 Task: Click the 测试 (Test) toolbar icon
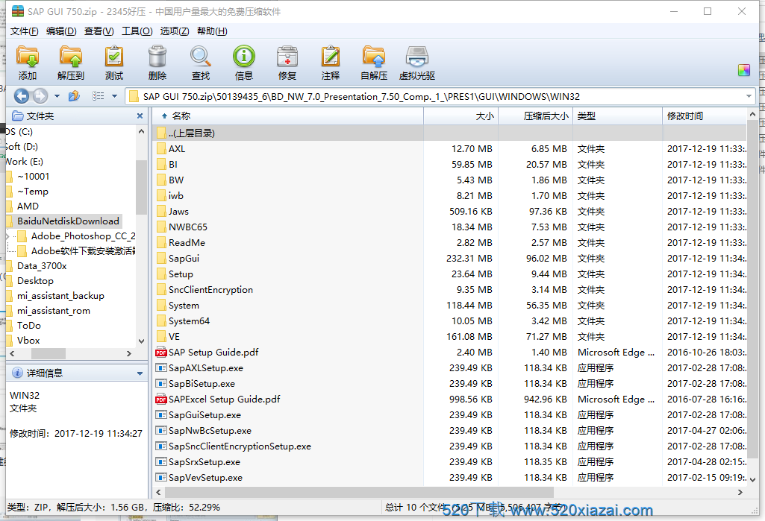(114, 57)
